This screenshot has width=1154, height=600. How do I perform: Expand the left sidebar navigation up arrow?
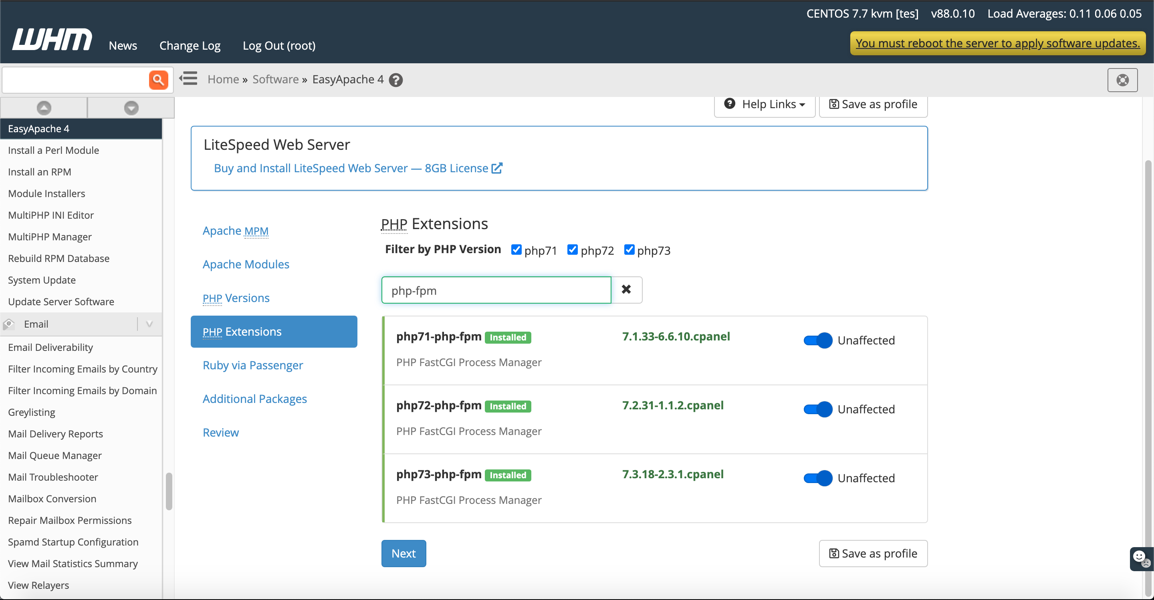pyautogui.click(x=44, y=107)
